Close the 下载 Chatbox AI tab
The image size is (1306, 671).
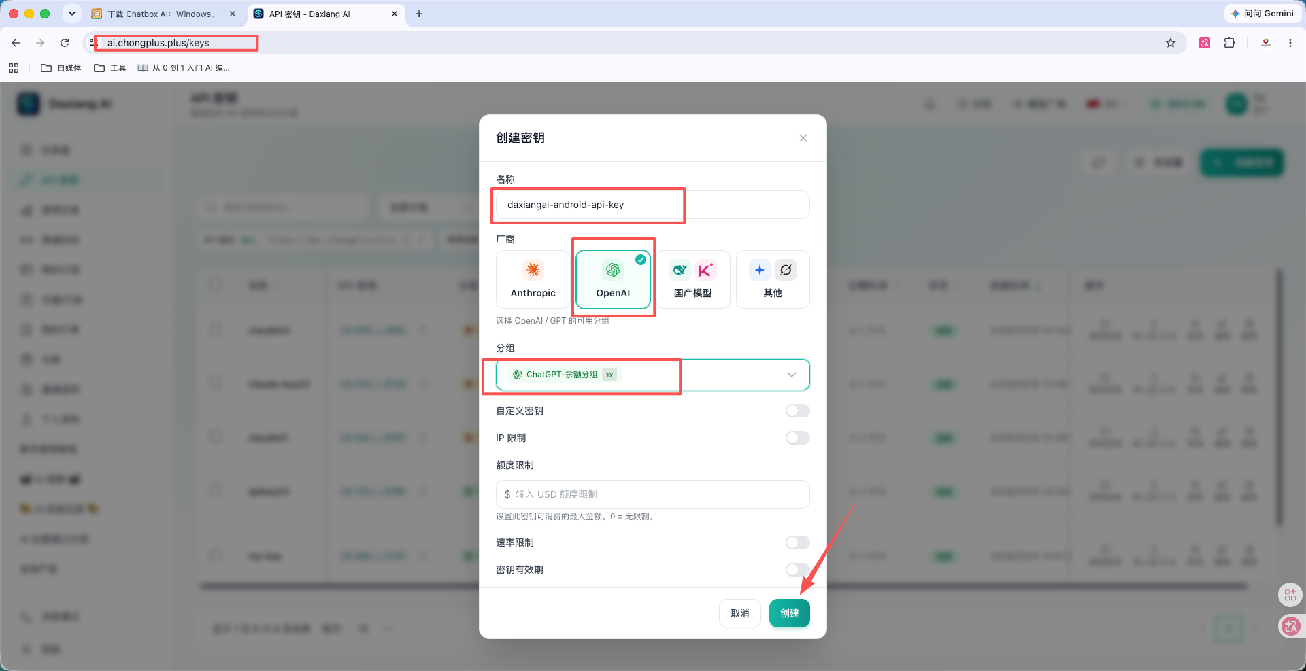point(233,14)
